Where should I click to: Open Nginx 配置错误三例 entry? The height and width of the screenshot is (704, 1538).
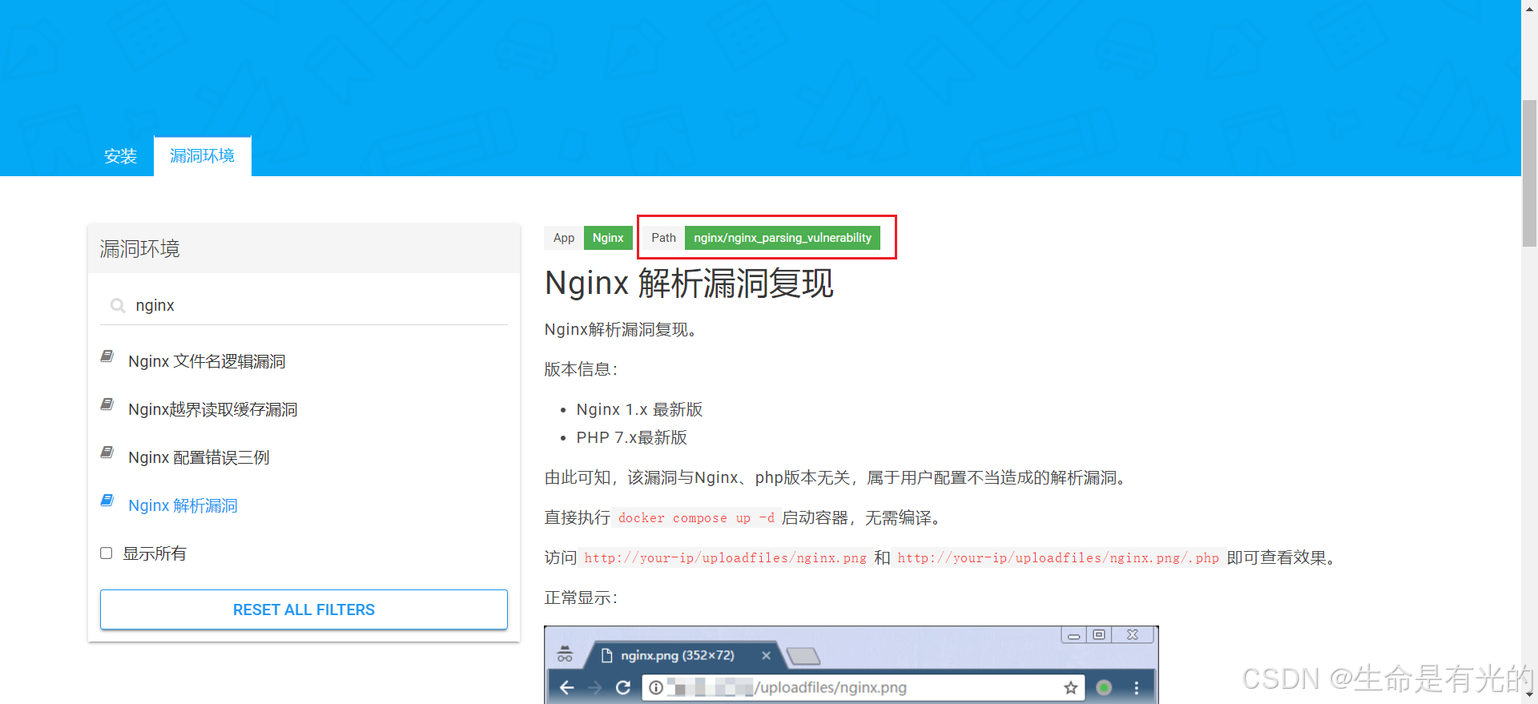199,457
